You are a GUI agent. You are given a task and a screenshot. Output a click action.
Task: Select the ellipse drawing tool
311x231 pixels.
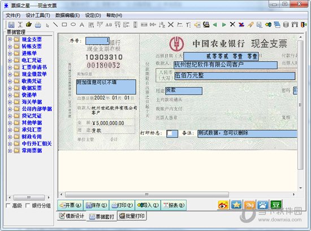(73, 25)
